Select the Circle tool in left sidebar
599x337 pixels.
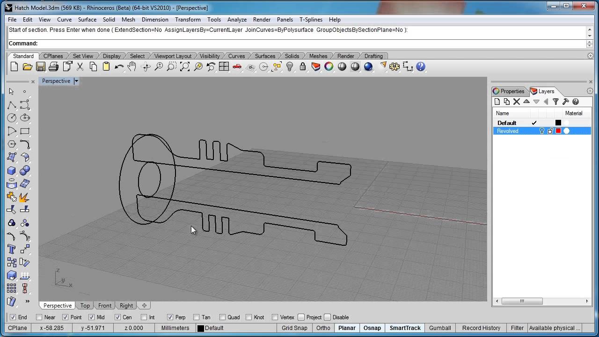pyautogui.click(x=12, y=118)
